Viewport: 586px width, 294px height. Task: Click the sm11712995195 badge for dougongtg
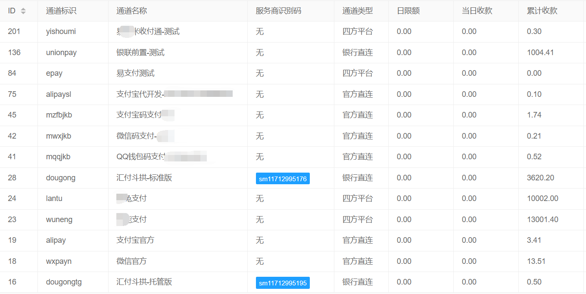click(x=282, y=282)
